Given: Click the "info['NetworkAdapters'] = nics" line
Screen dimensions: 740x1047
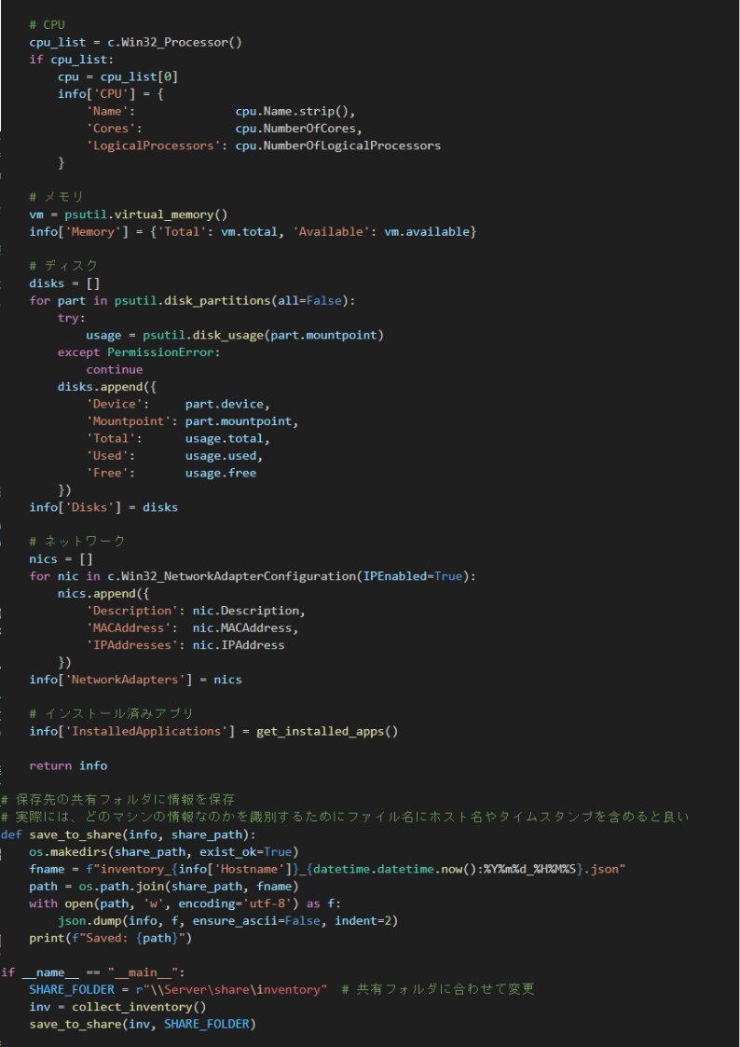Looking at the screenshot, I should pos(135,680).
